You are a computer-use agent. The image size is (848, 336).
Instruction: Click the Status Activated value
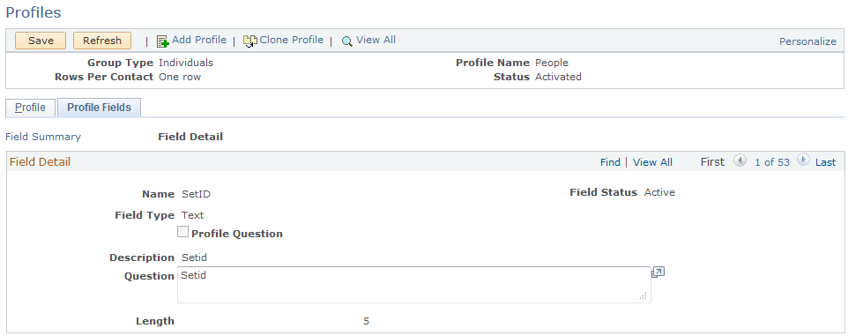[558, 77]
